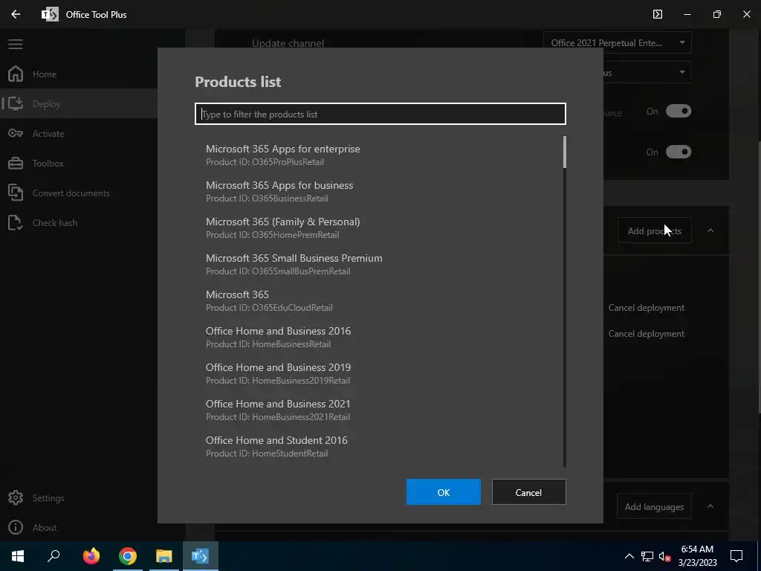Click the Add products button
Screen dimensions: 761x571
[x=654, y=230]
